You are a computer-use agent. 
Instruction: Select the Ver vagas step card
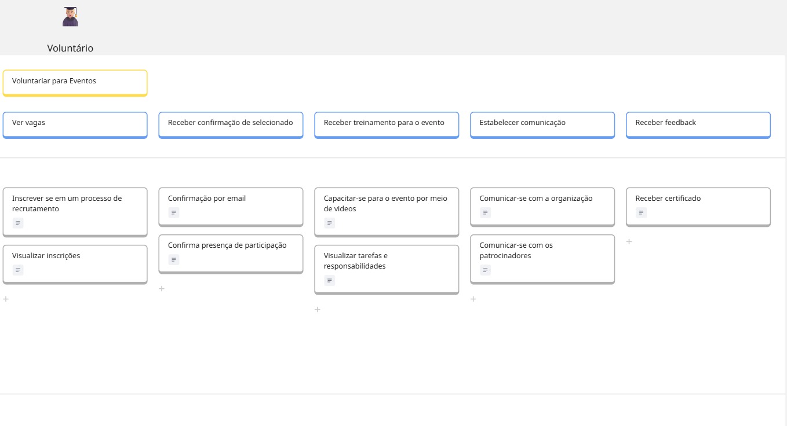(75, 124)
